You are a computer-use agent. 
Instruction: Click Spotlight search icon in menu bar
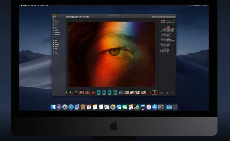click(202, 6)
